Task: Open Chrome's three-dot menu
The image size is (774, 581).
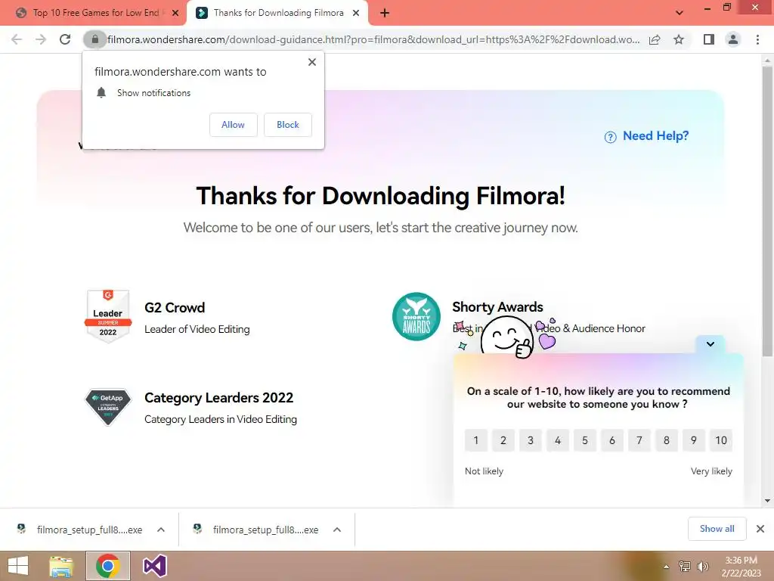Action: pyautogui.click(x=757, y=39)
